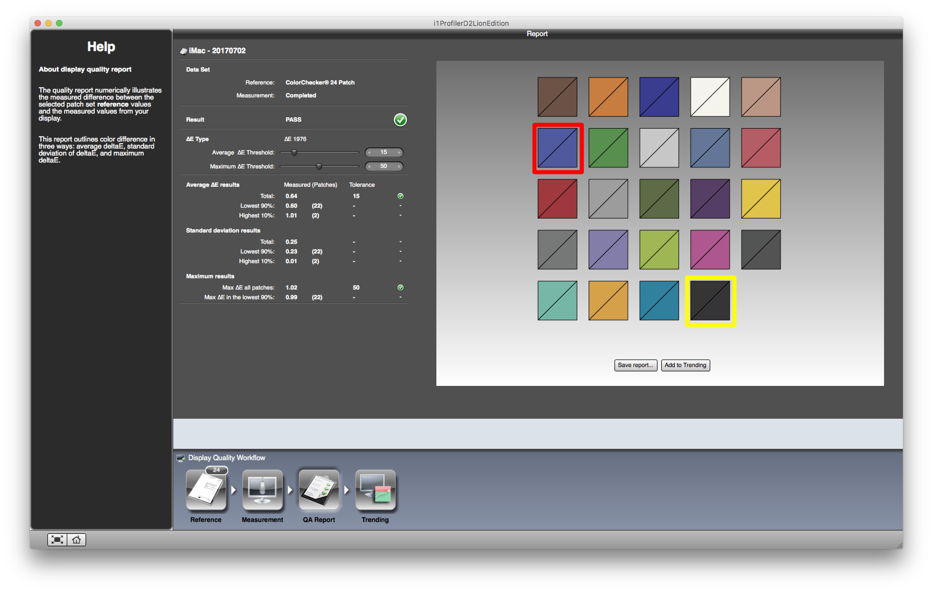Click green check beside Max ΔE all patches
This screenshot has height=592, width=933.
click(400, 287)
